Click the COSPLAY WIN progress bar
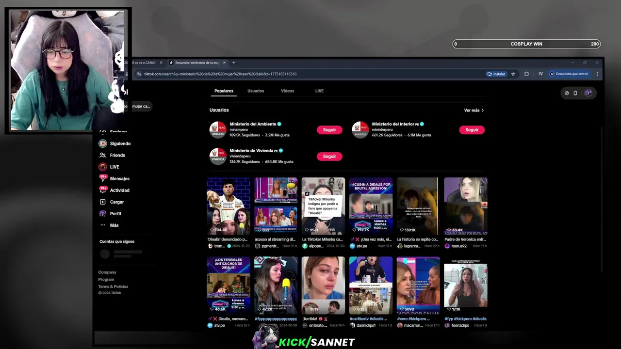 526,44
